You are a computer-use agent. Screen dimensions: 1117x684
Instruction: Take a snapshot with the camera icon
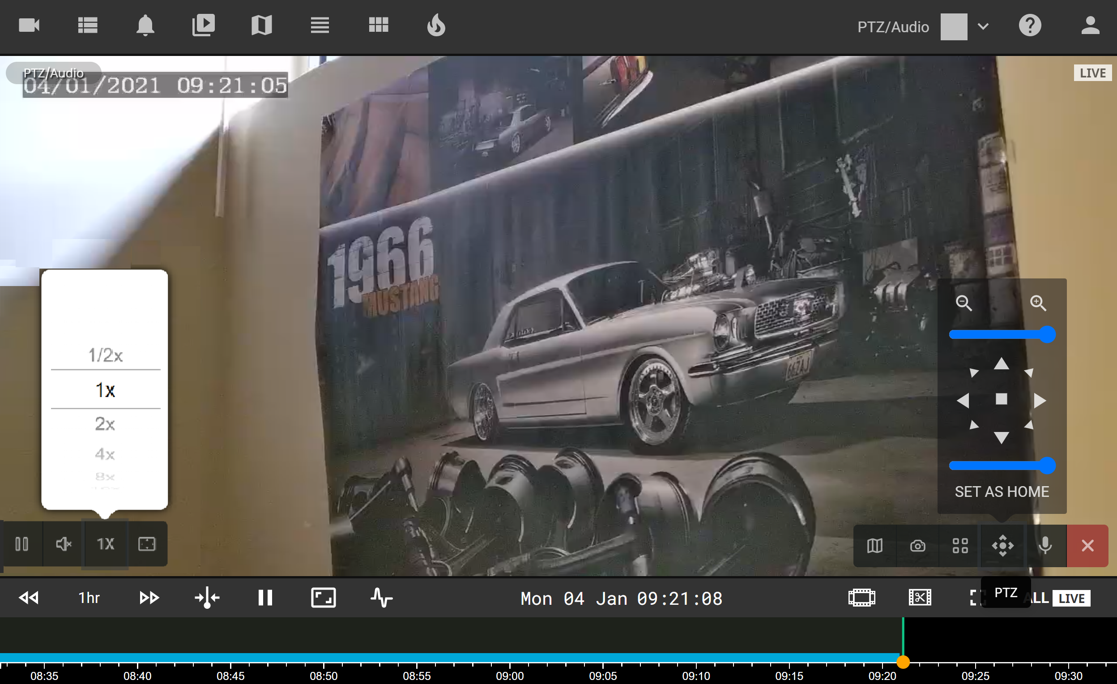click(917, 546)
